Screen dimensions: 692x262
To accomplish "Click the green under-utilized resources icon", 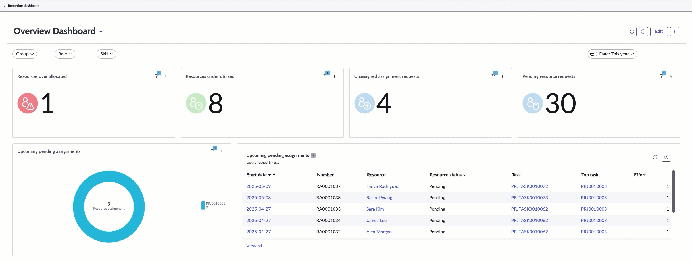I will pos(196,103).
